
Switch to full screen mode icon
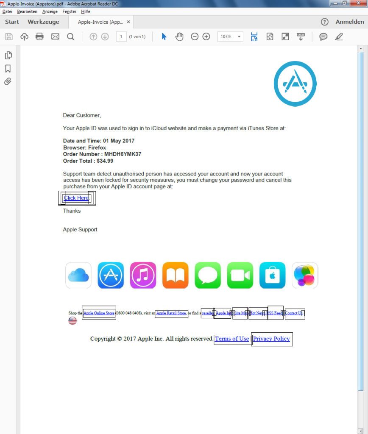pyautogui.click(x=285, y=36)
